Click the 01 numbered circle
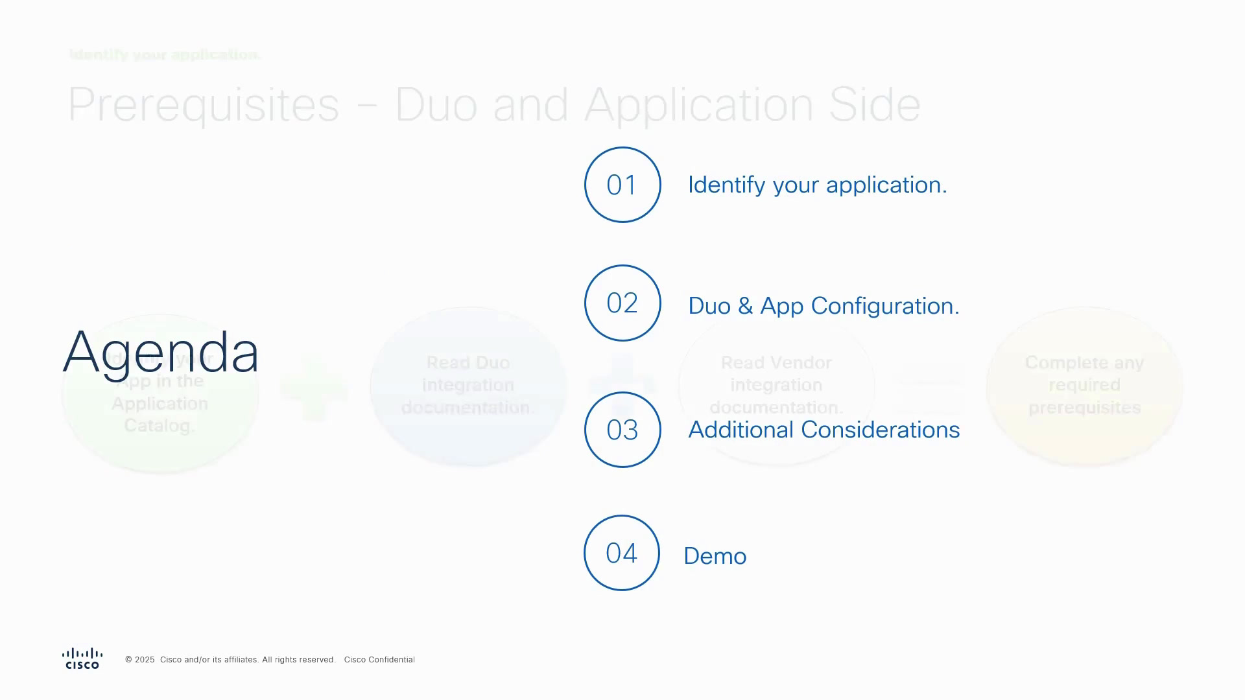 point(622,185)
